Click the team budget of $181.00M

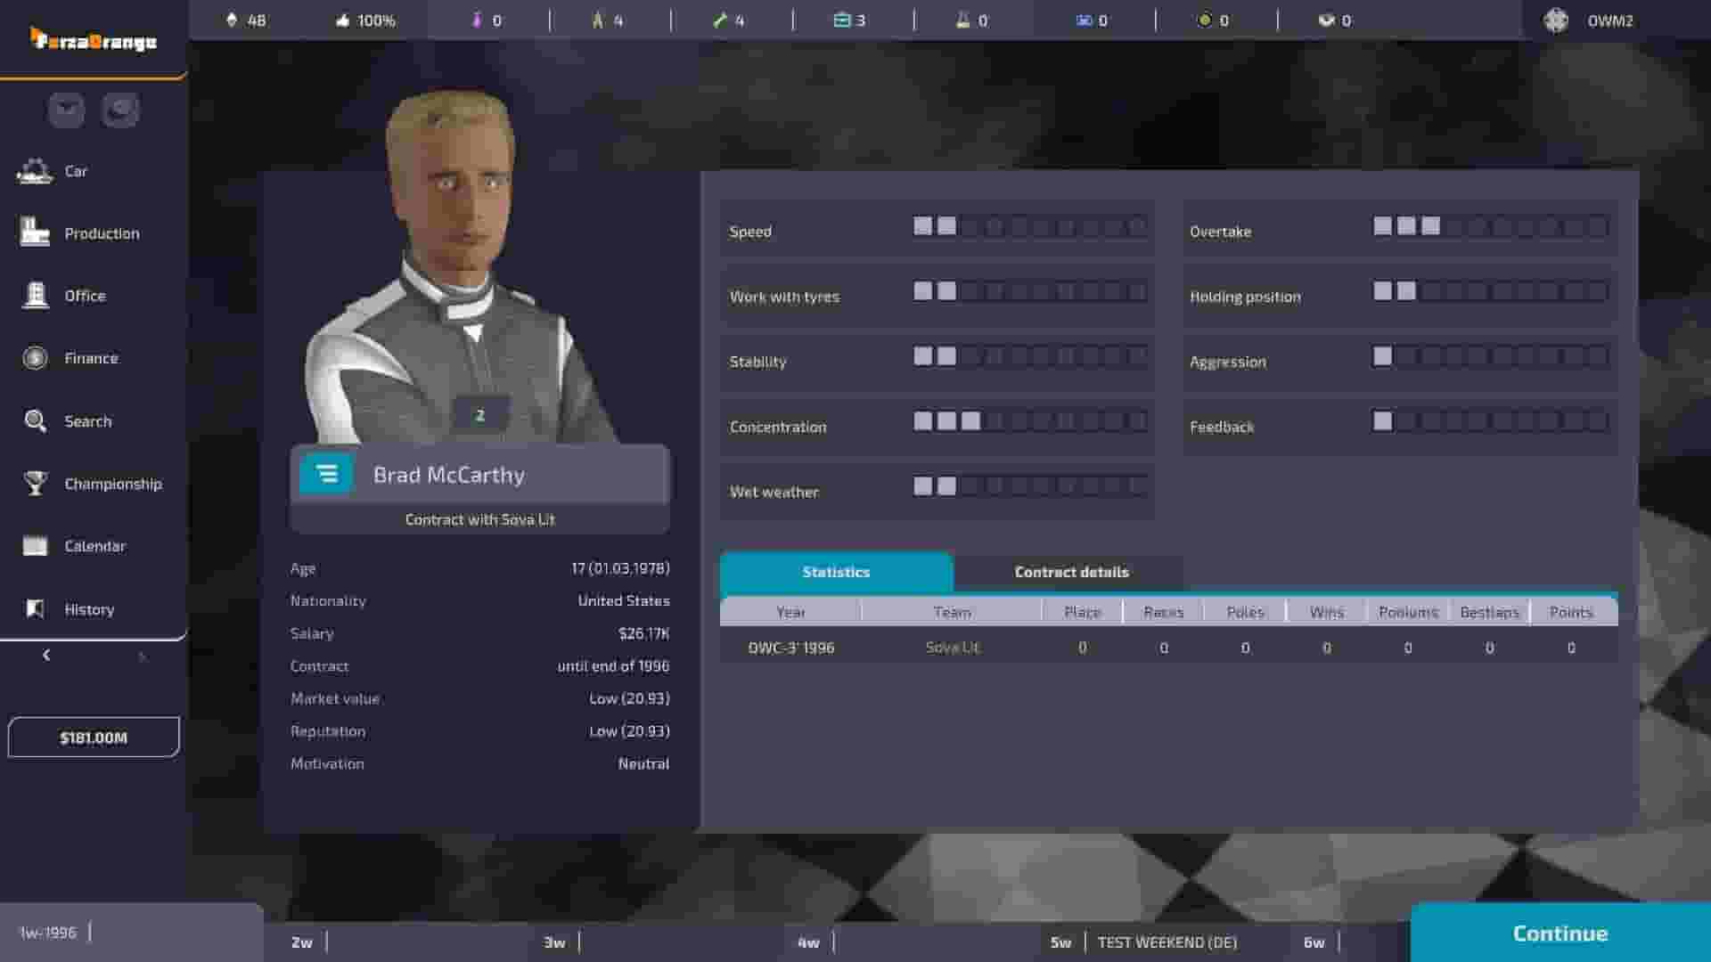(x=93, y=737)
